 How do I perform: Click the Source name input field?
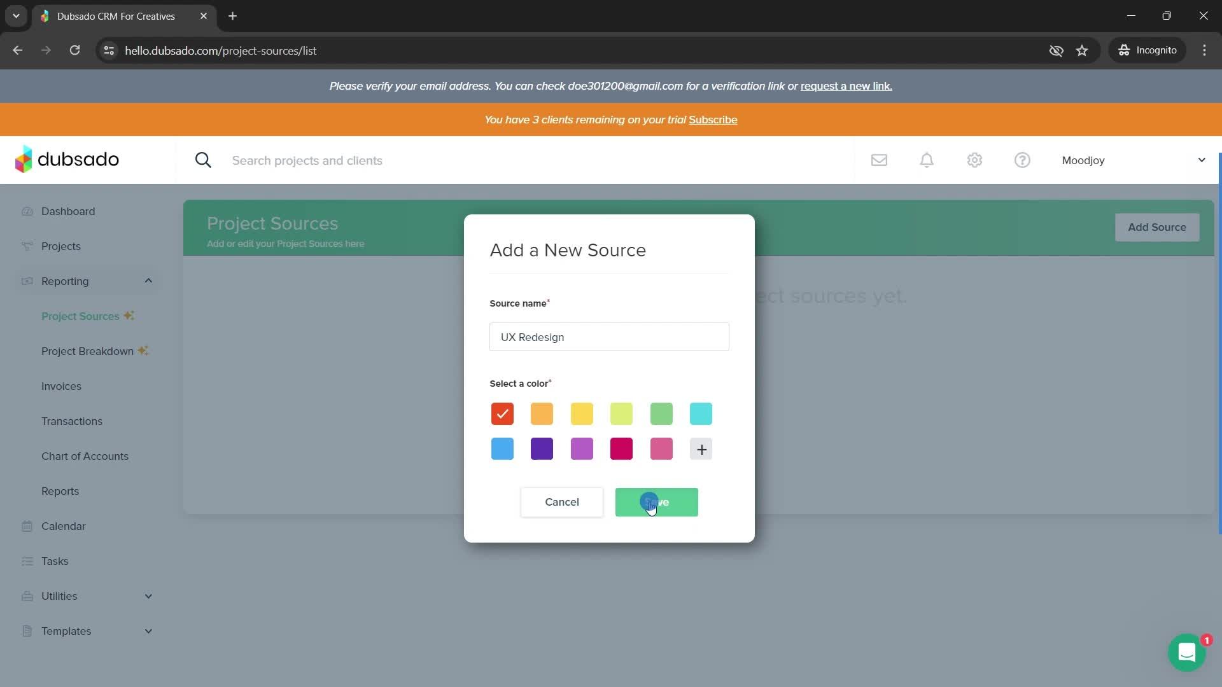[x=609, y=337]
